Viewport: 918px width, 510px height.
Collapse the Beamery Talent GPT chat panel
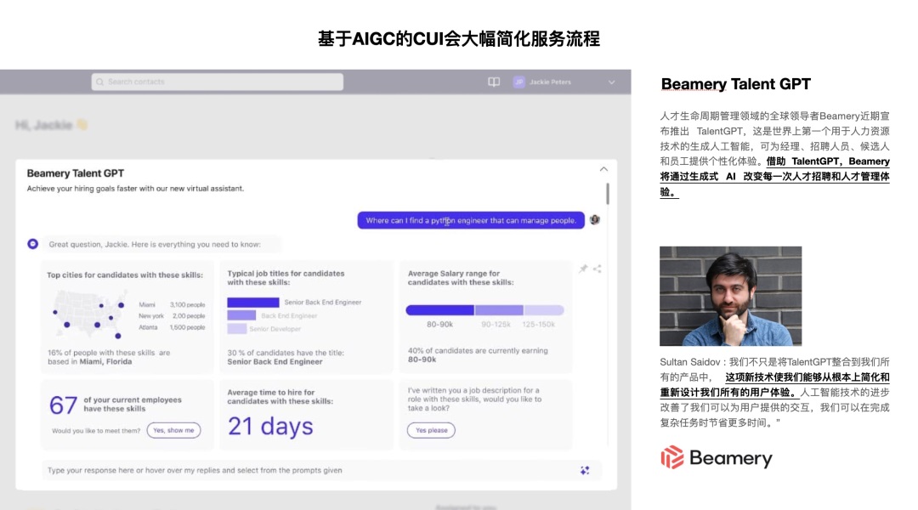tap(603, 168)
